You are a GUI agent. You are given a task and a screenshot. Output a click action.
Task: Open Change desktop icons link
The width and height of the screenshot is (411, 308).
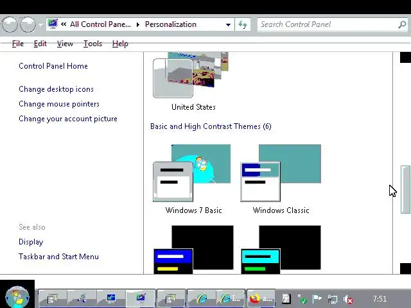pos(56,89)
